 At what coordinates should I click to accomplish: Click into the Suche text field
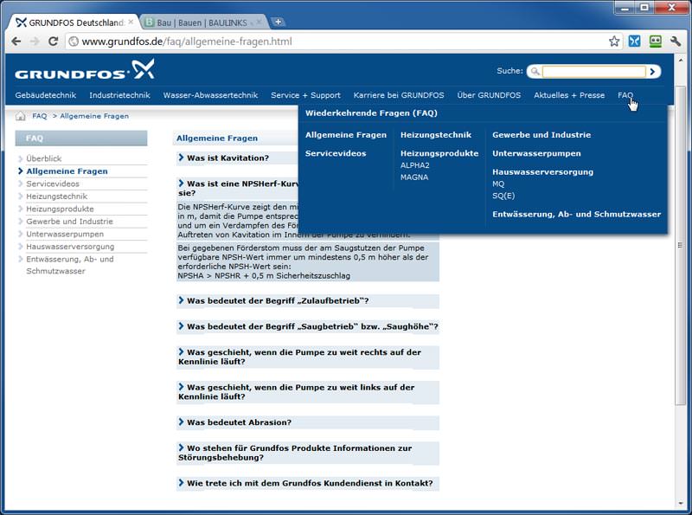(593, 71)
